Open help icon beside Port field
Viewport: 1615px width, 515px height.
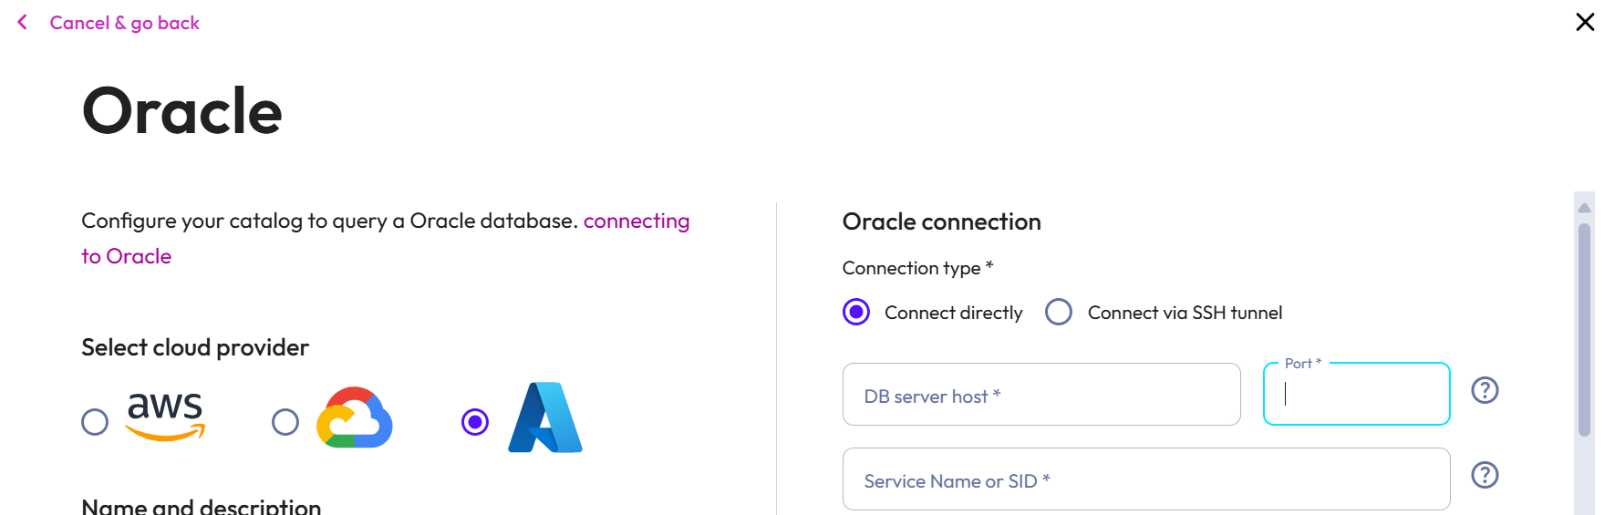1485,390
